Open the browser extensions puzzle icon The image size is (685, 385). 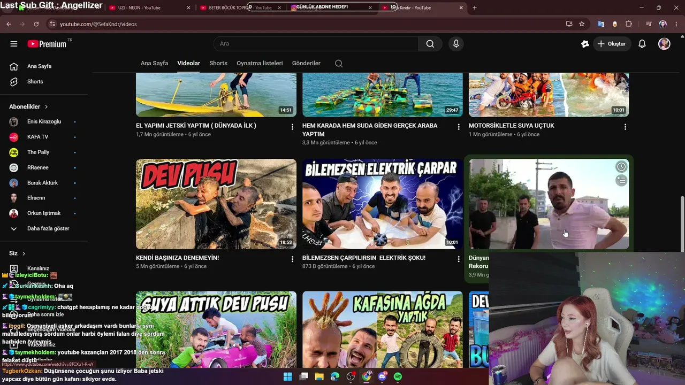click(x=629, y=24)
